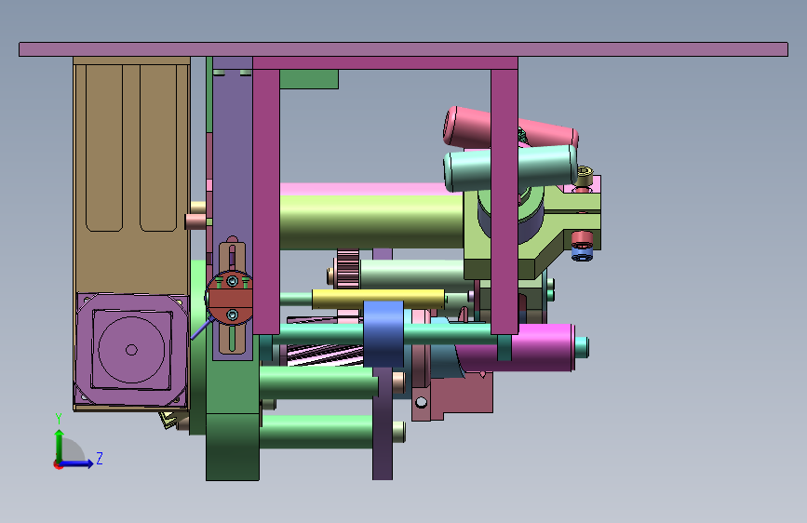Pick the blue bolt head on right bracket
Screen dimensions: 807x523
click(582, 254)
